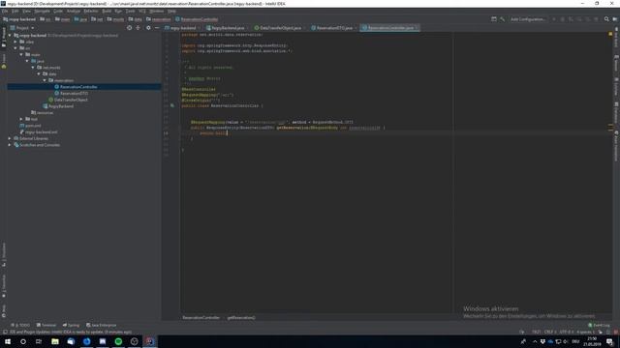This screenshot has height=348, width=620.
Task: Click the build project hammer icon
Action: point(502,19)
